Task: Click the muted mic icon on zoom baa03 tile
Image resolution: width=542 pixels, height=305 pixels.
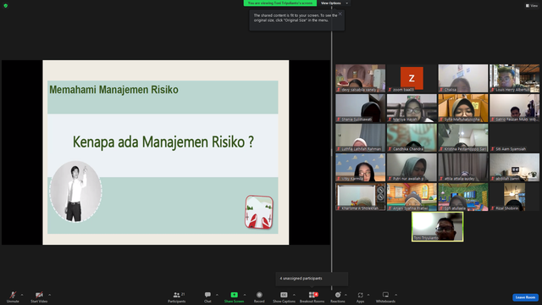Action: click(x=390, y=90)
